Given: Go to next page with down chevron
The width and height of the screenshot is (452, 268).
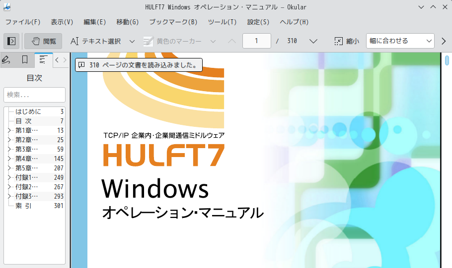Looking at the screenshot, I should (x=313, y=41).
